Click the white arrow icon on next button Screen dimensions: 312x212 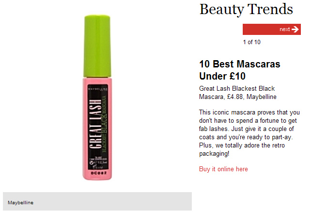pos(295,29)
